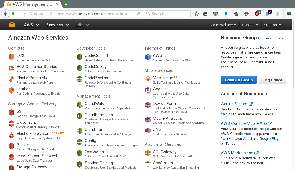Open the chat bubble toolbar icon
The width and height of the screenshot is (295, 170).
[247, 14]
